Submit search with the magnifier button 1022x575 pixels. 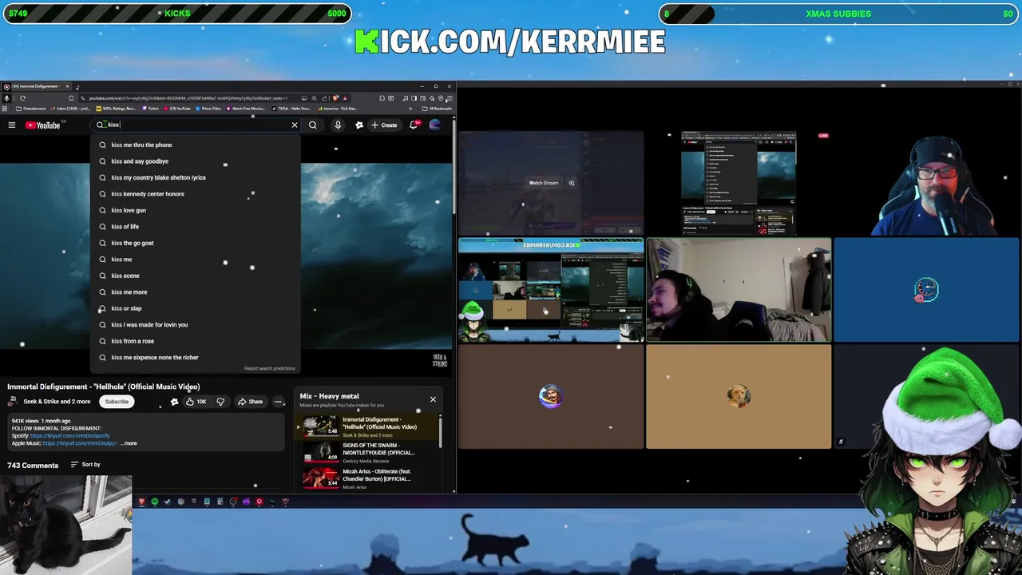(313, 125)
